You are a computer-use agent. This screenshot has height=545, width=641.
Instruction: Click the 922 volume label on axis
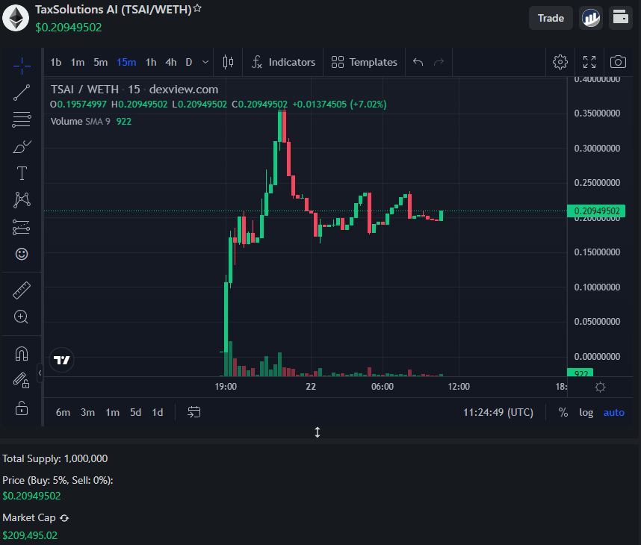click(580, 373)
